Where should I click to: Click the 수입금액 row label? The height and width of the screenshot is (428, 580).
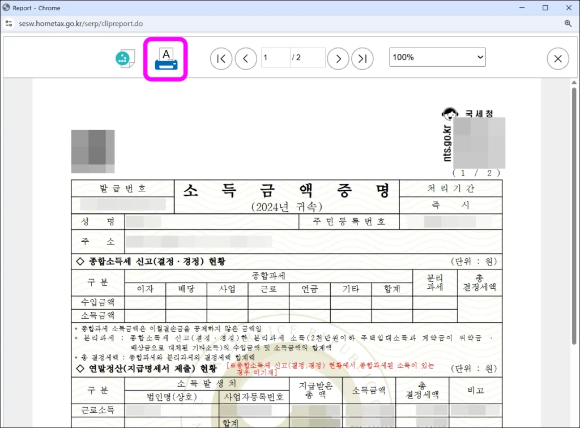tap(98, 302)
